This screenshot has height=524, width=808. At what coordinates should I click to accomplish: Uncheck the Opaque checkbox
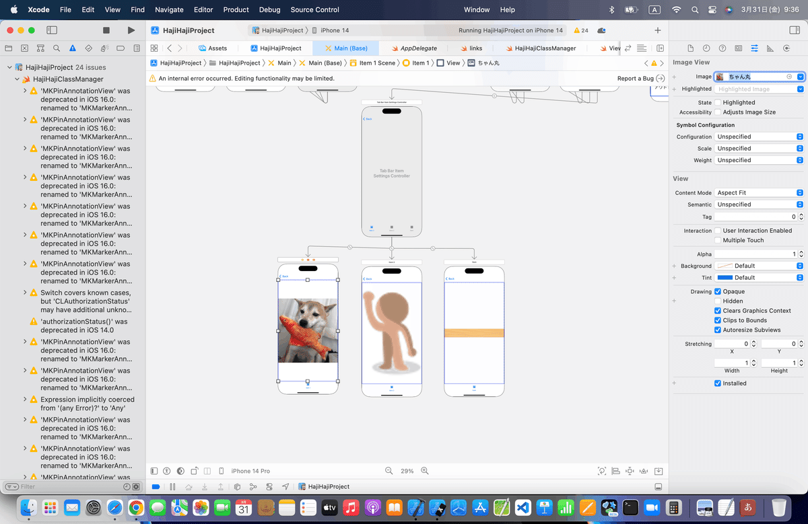718,292
